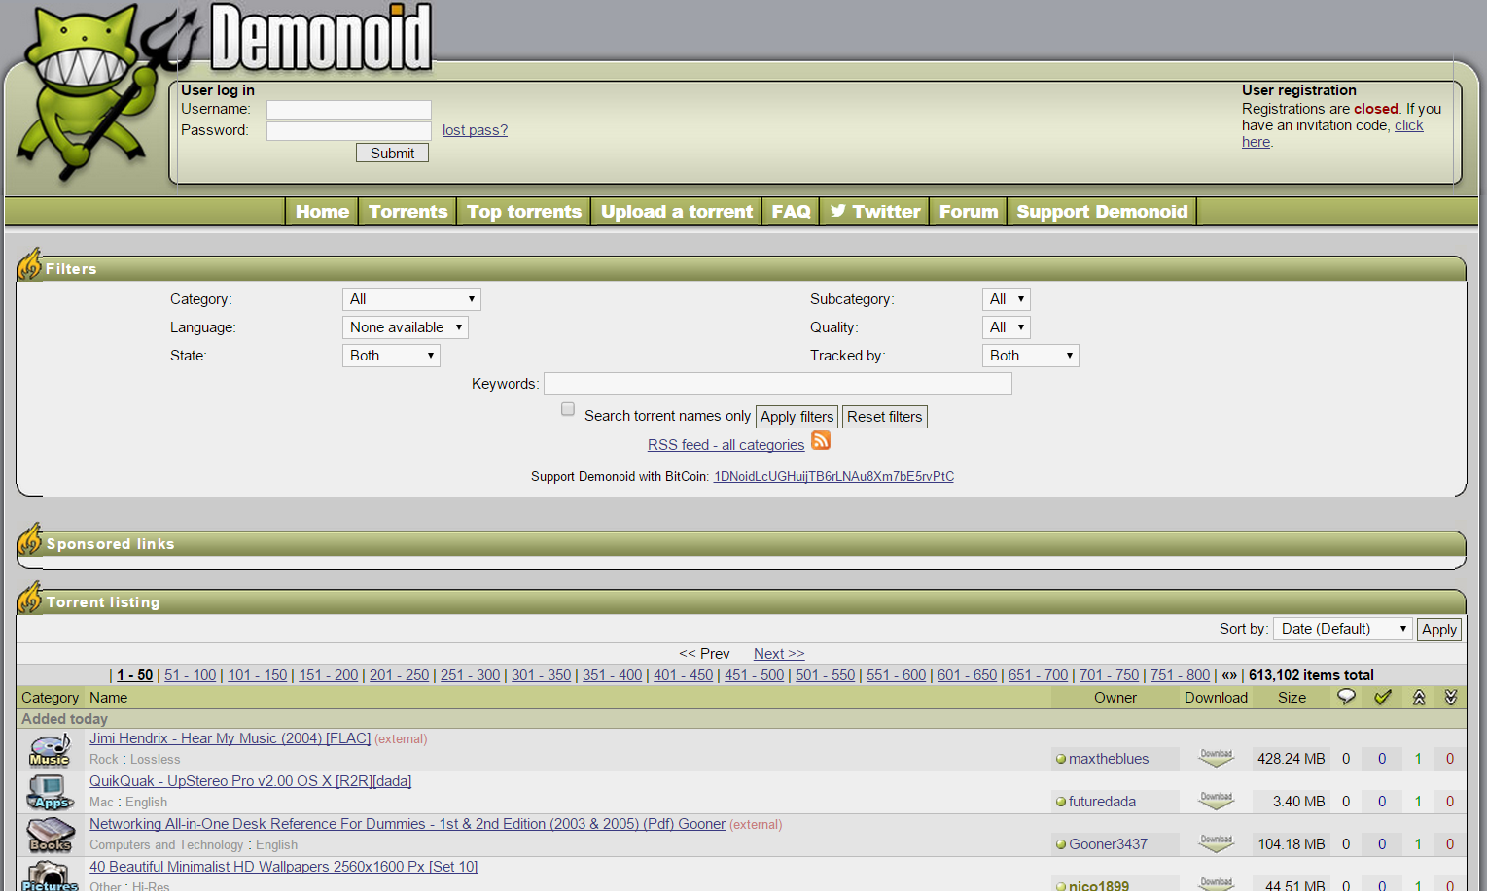Click the BitCoin address link
Viewport: 1487px width, 891px height.
833,476
